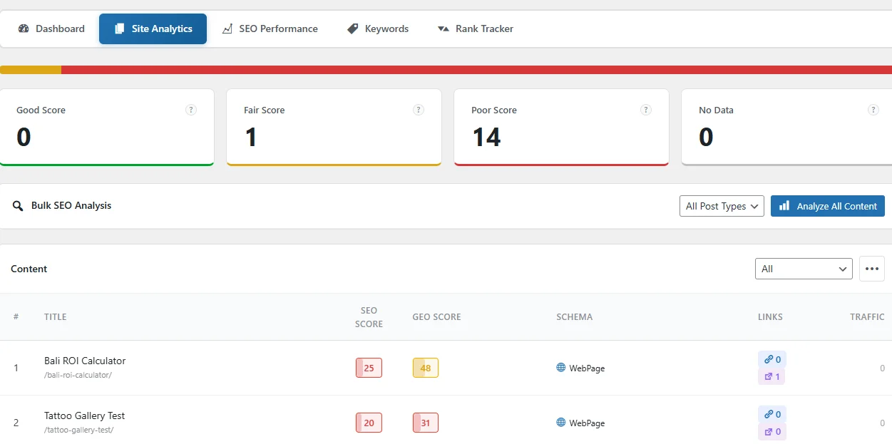
Task: Click the Keywords tag icon
Action: (x=353, y=28)
